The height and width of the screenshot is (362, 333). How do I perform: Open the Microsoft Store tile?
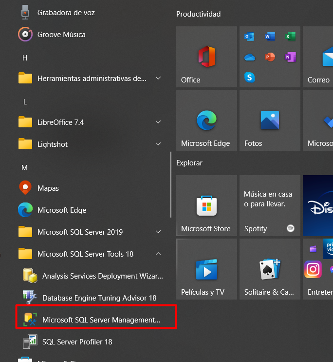click(x=206, y=205)
